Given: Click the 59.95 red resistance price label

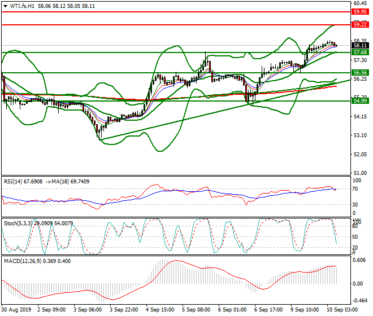Looking at the screenshot, I should coord(360,12).
